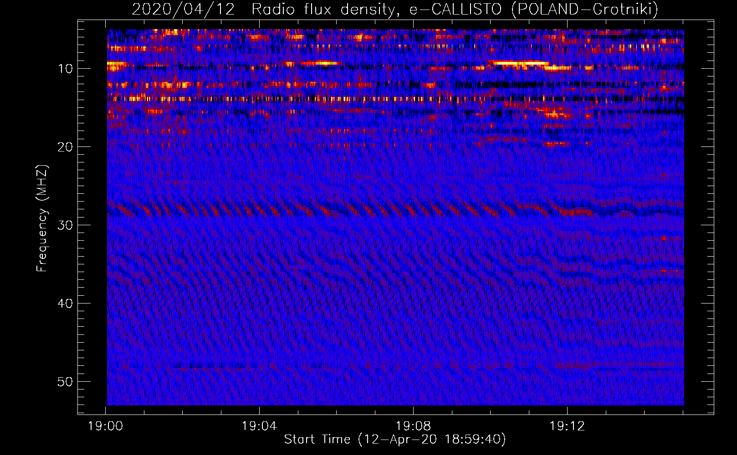This screenshot has width=737, height=455.
Task: Click the 19:04 time tick label
Action: click(259, 426)
